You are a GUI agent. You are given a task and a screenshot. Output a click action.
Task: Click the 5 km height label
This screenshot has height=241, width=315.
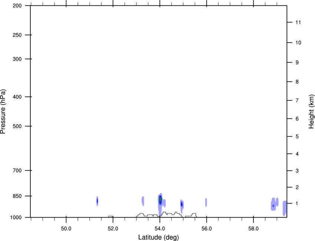tap(297, 136)
